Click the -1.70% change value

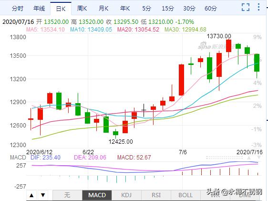[x=185, y=22]
